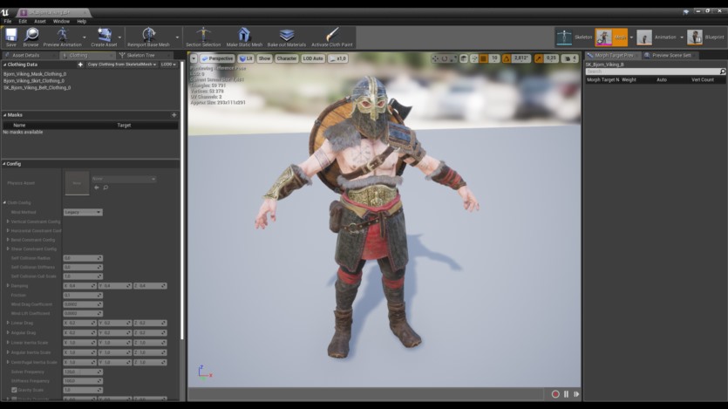
Task: Click the Make Static Mesh icon
Action: (x=244, y=37)
